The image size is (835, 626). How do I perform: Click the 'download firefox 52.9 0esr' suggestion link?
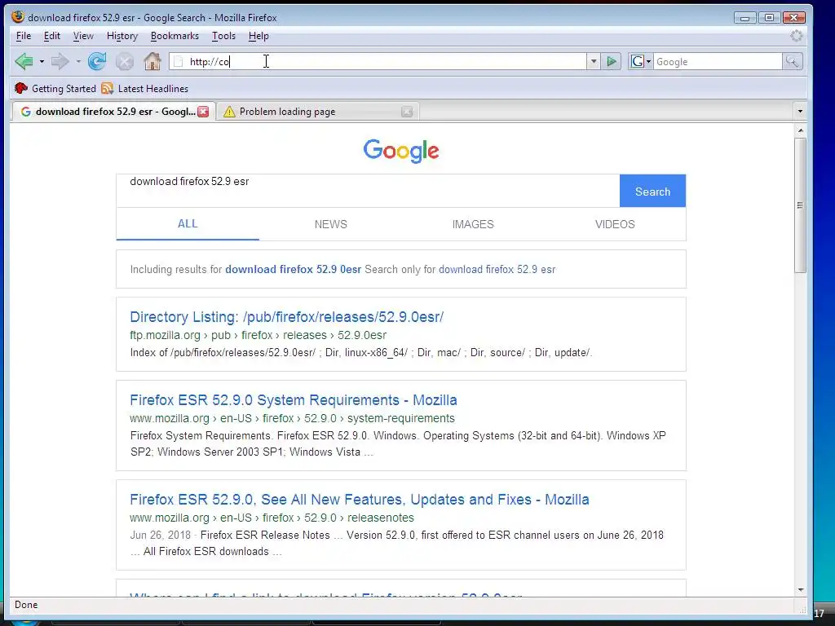[x=294, y=269]
